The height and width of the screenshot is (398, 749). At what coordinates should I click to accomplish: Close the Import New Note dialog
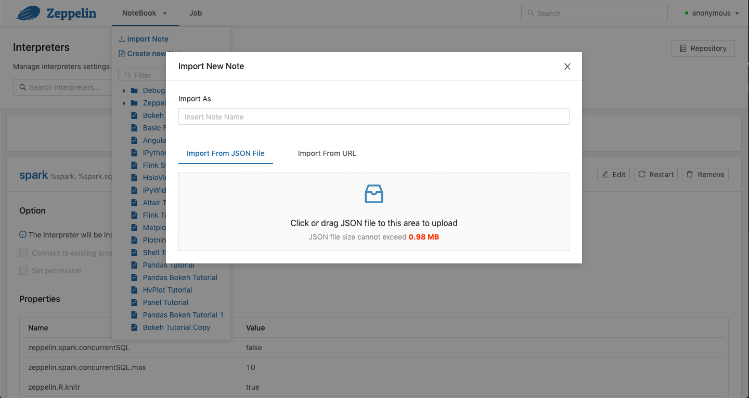click(x=567, y=67)
